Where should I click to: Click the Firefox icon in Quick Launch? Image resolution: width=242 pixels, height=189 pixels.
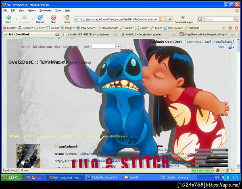pyautogui.click(x=28, y=177)
